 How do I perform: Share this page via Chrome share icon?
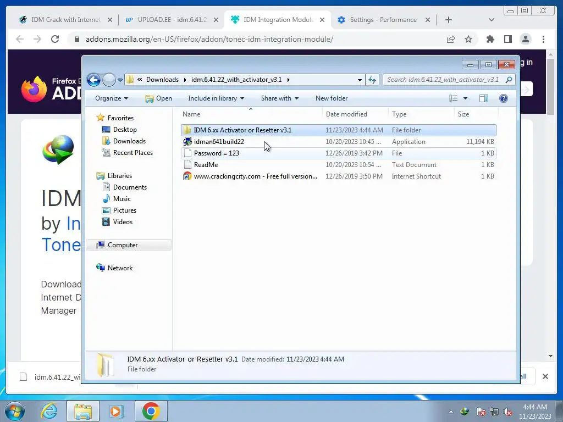(451, 39)
